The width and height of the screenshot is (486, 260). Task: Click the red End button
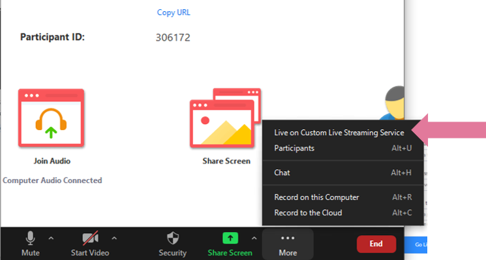(x=376, y=244)
